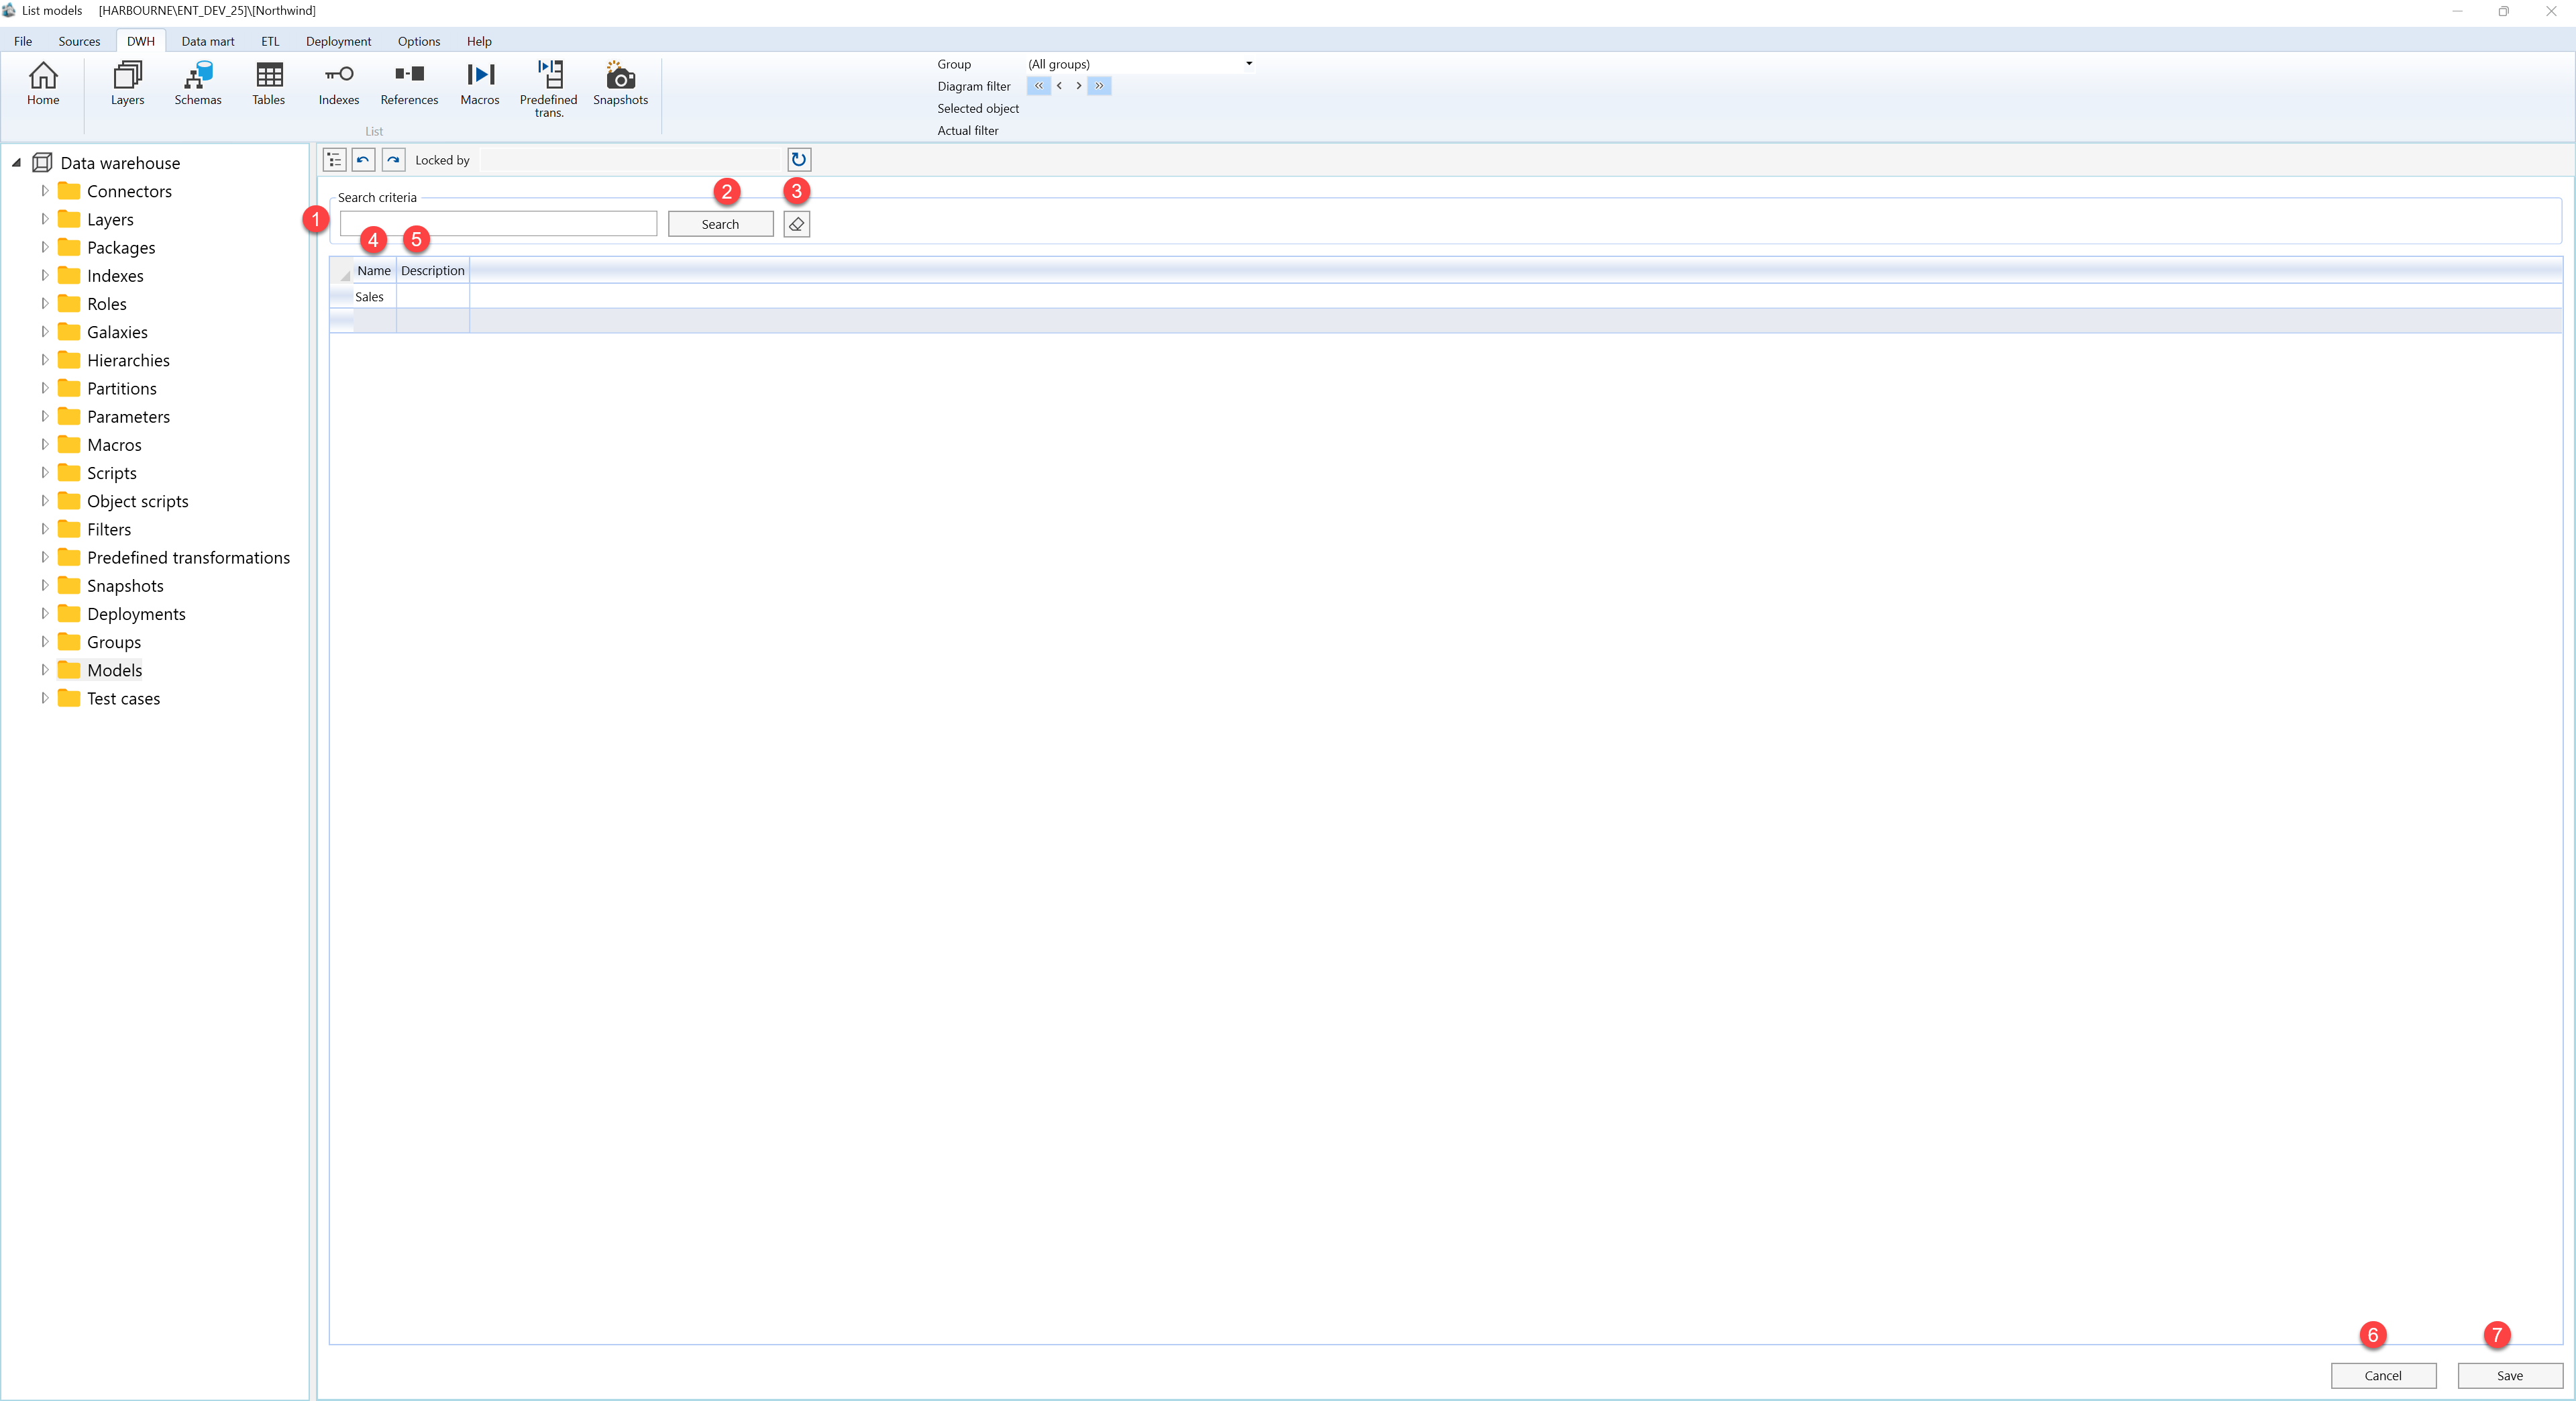This screenshot has width=2576, height=1401.
Task: Switch to the Data mart tab
Action: coord(208,41)
